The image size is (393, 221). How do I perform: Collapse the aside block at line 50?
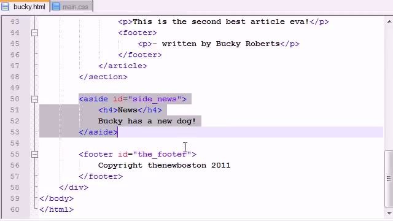(x=34, y=99)
